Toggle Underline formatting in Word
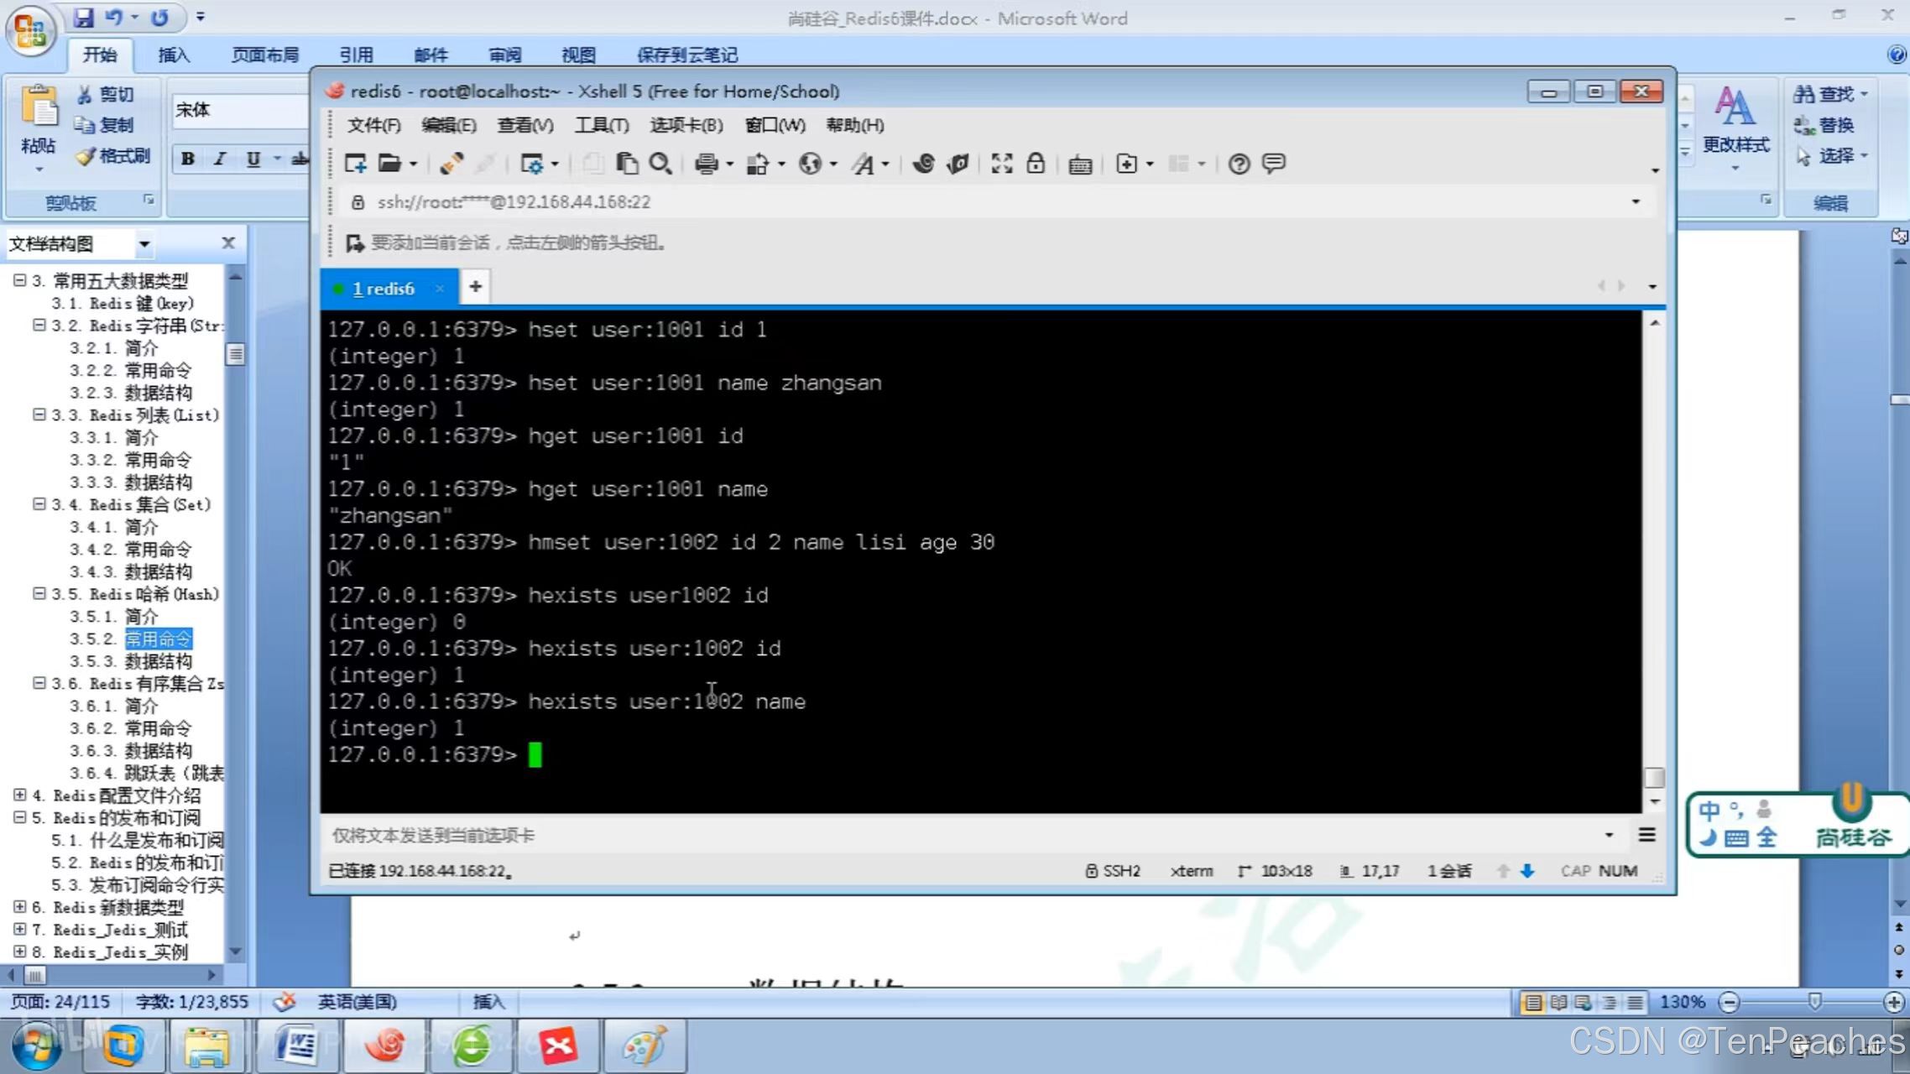Screen dimensions: 1910x1074 click(253, 159)
